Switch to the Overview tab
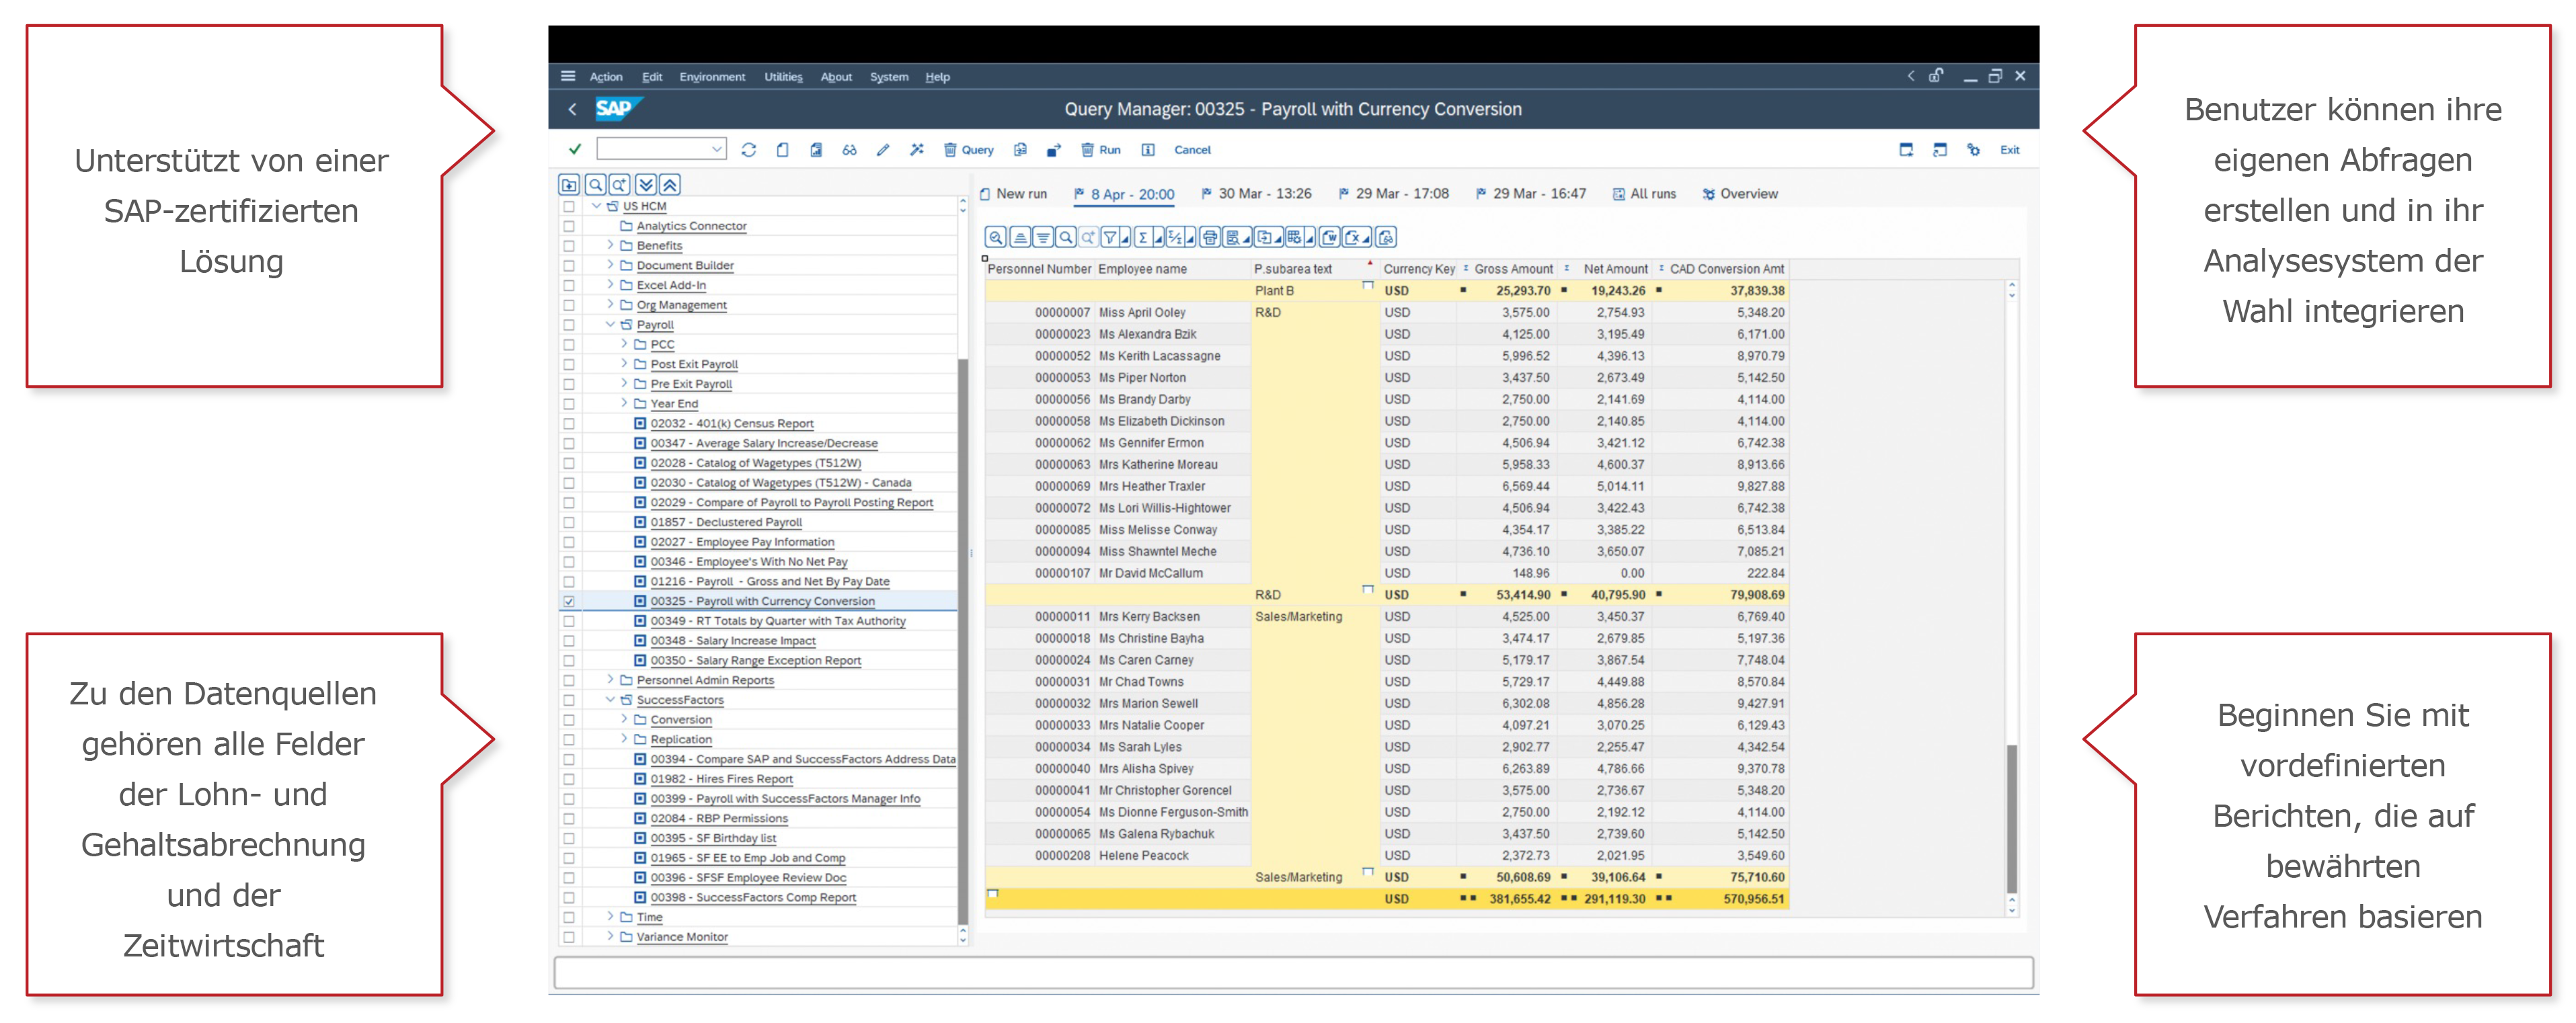Viewport: 2576px width, 1023px height. 1740,194
